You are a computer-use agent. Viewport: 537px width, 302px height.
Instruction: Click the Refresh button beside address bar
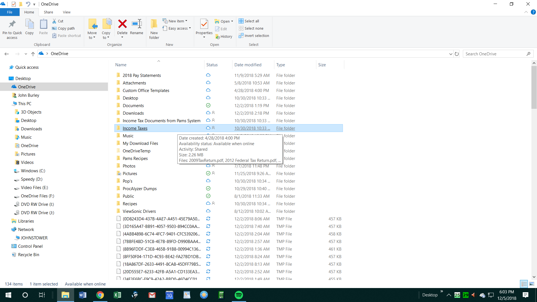[x=457, y=54]
